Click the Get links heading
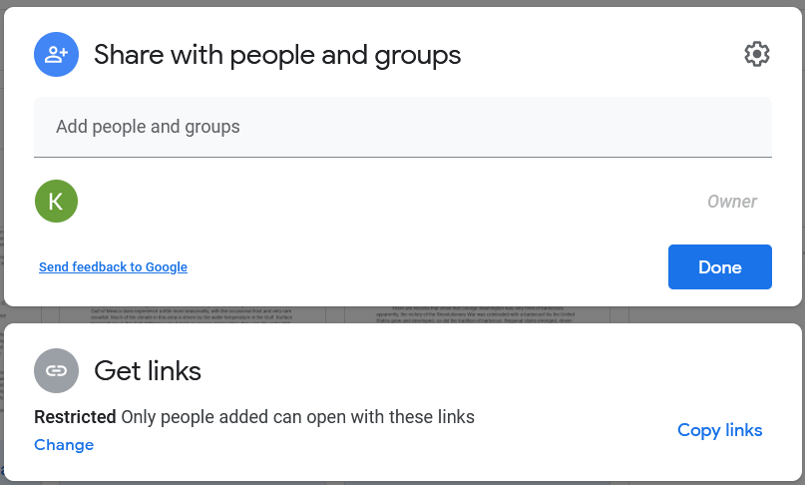Image resolution: width=805 pixels, height=485 pixels. coord(148,371)
